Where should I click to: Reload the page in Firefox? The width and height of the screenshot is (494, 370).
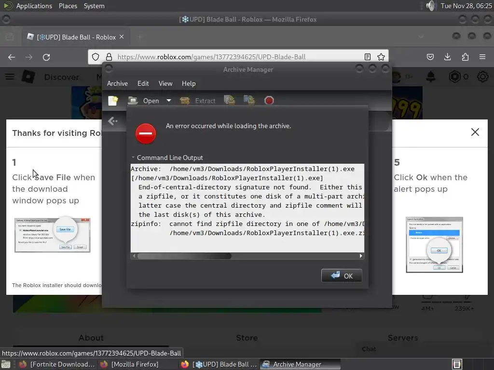(x=46, y=57)
